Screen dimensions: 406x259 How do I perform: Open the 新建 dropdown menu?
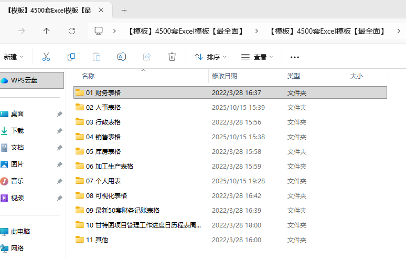coord(14,57)
